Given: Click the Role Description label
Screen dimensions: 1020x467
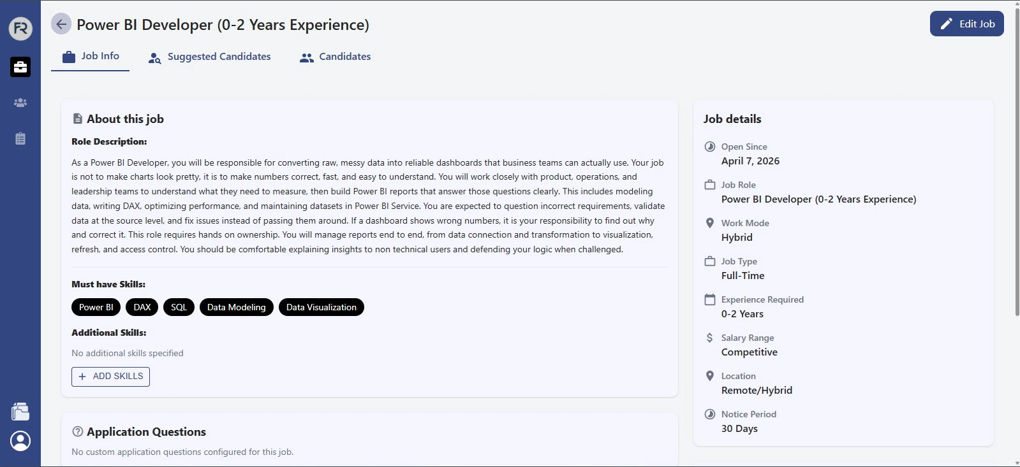Looking at the screenshot, I should [109, 141].
